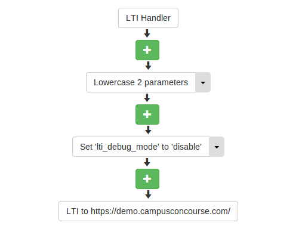Screen dimensions: 302x229
Task: Expand the Set 'lti_debug_mode' dropdown caret
Action: (x=217, y=147)
